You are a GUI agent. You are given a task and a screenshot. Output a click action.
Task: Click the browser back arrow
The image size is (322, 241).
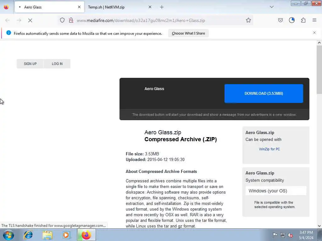pos(8,20)
